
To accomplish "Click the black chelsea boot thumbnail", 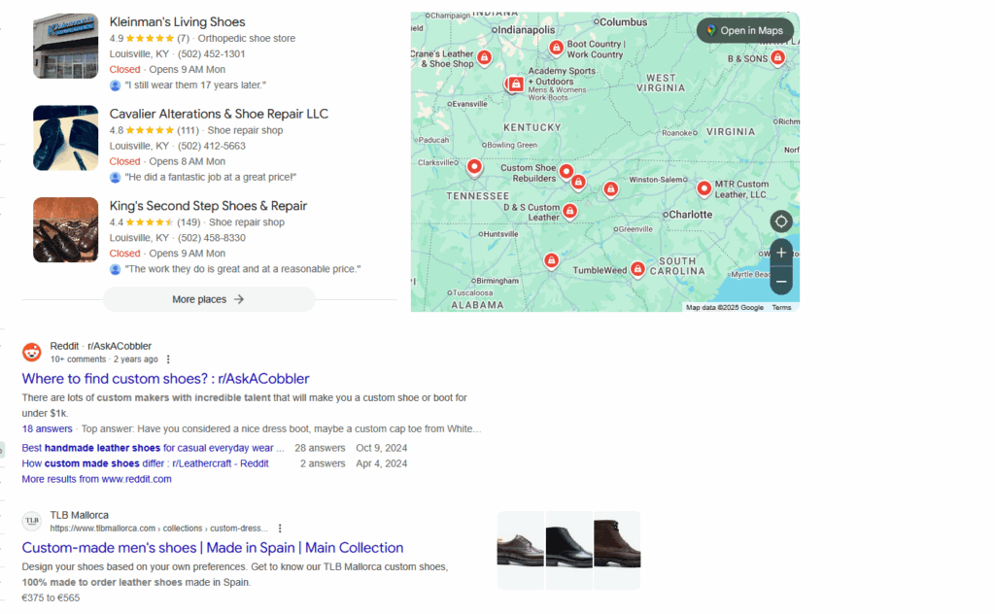I will (x=569, y=551).
